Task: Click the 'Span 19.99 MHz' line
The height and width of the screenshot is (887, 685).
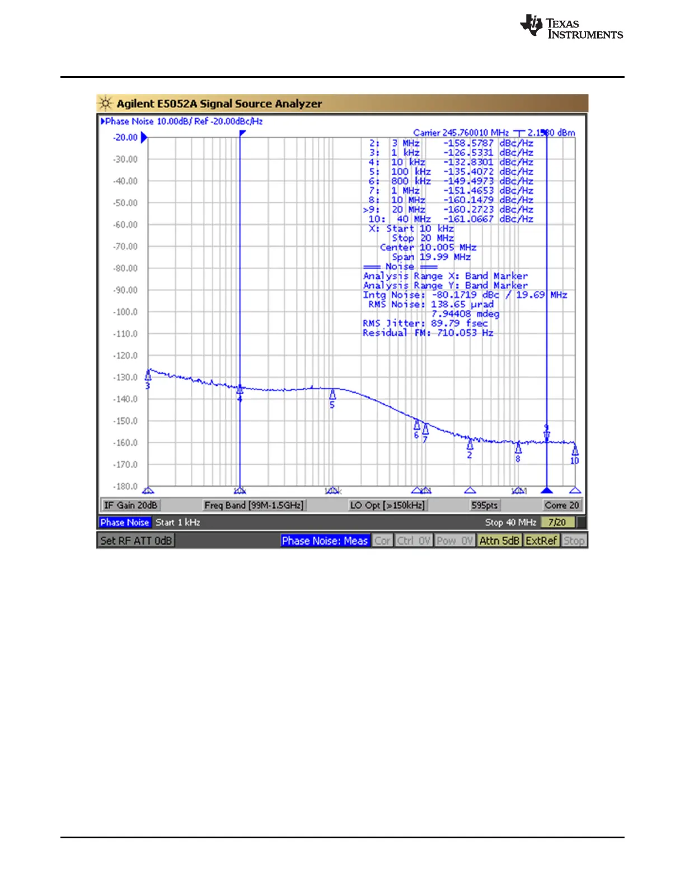Action: tap(431, 257)
